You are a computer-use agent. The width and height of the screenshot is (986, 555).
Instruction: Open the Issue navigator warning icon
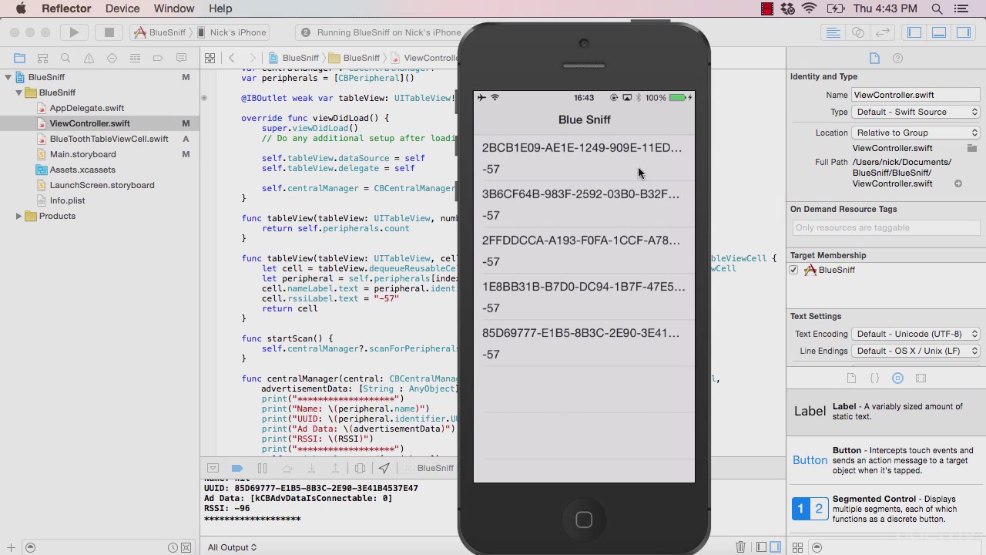pyautogui.click(x=89, y=58)
